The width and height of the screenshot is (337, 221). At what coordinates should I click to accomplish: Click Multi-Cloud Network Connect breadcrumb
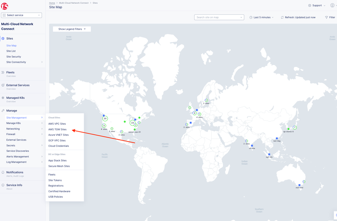(x=74, y=3)
